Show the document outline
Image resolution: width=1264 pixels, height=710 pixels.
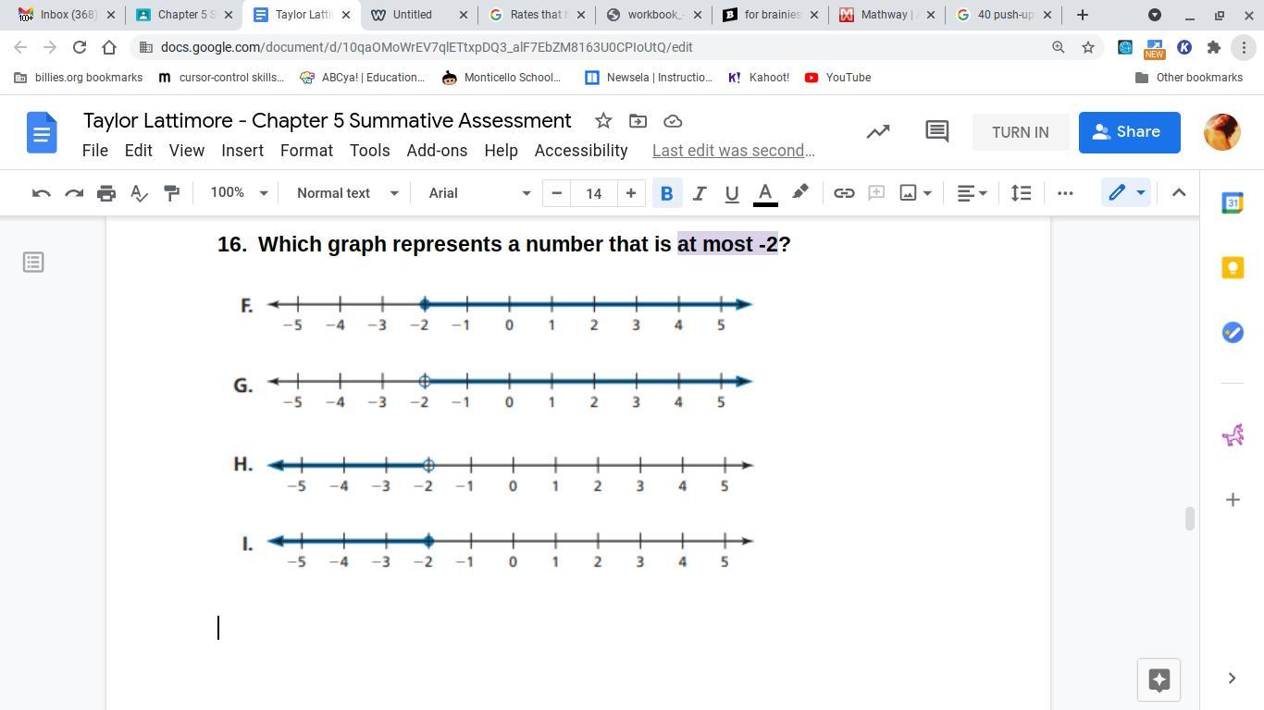pyautogui.click(x=33, y=263)
